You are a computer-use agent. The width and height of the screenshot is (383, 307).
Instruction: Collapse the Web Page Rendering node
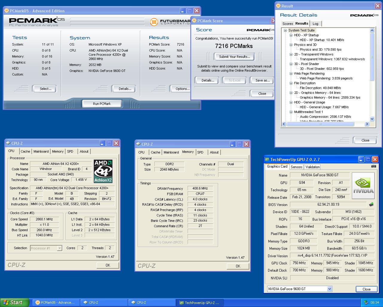tap(291, 73)
